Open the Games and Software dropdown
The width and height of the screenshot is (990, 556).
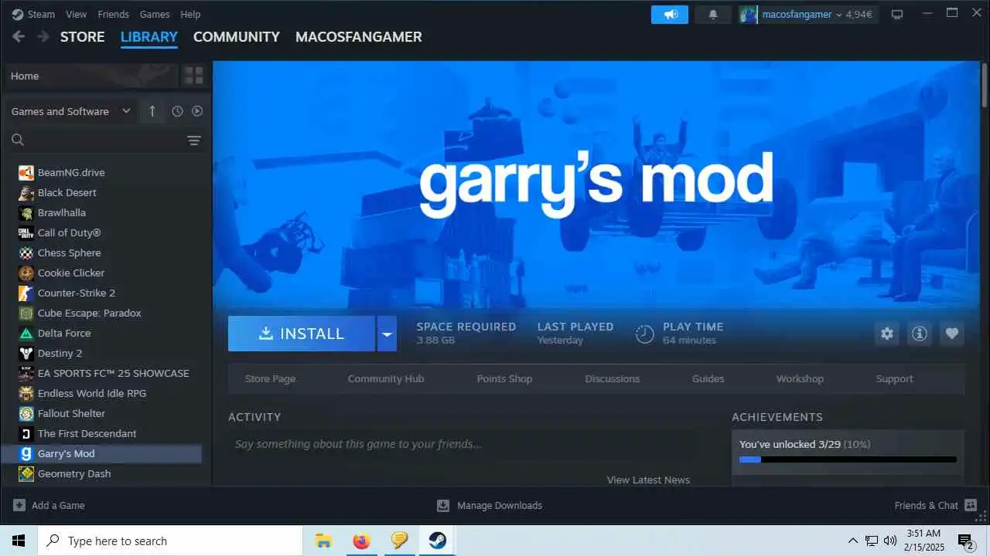coord(71,111)
